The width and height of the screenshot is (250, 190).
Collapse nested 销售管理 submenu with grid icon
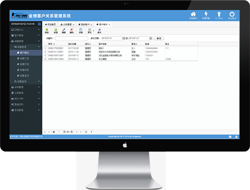pos(26,47)
